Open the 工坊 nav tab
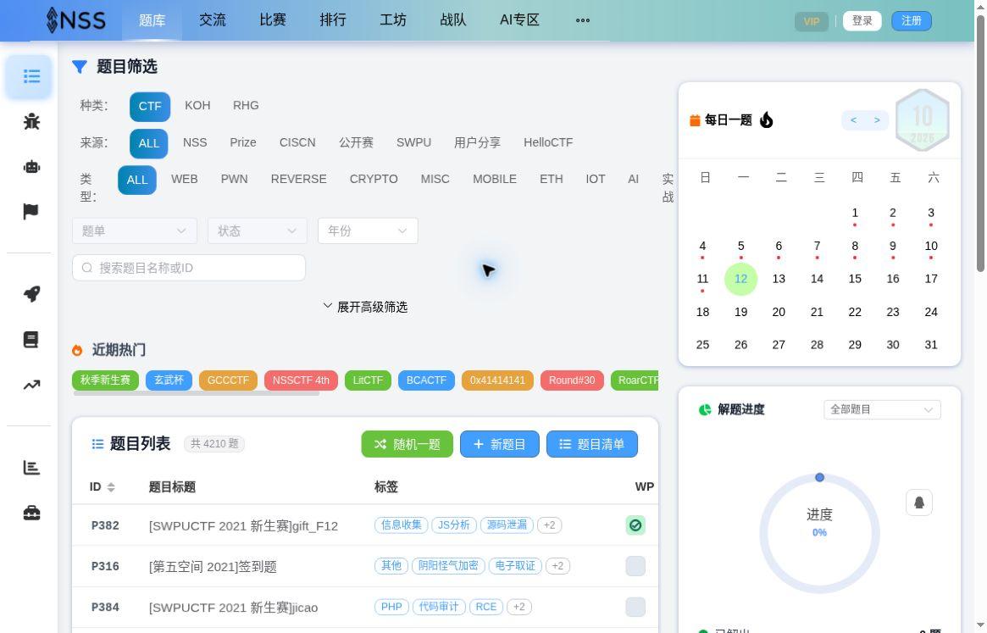Screen dimensions: 987x633 point(393,20)
